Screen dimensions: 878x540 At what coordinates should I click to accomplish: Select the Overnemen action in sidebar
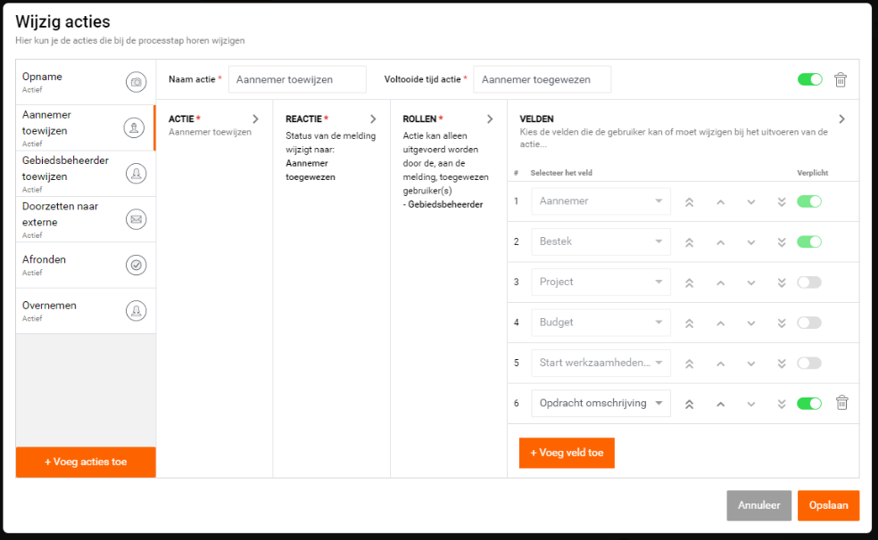pyautogui.click(x=86, y=311)
